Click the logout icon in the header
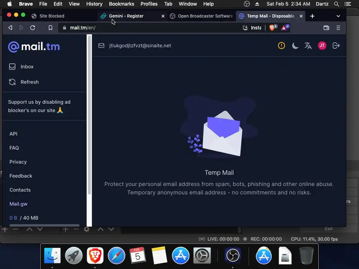 pyautogui.click(x=336, y=46)
